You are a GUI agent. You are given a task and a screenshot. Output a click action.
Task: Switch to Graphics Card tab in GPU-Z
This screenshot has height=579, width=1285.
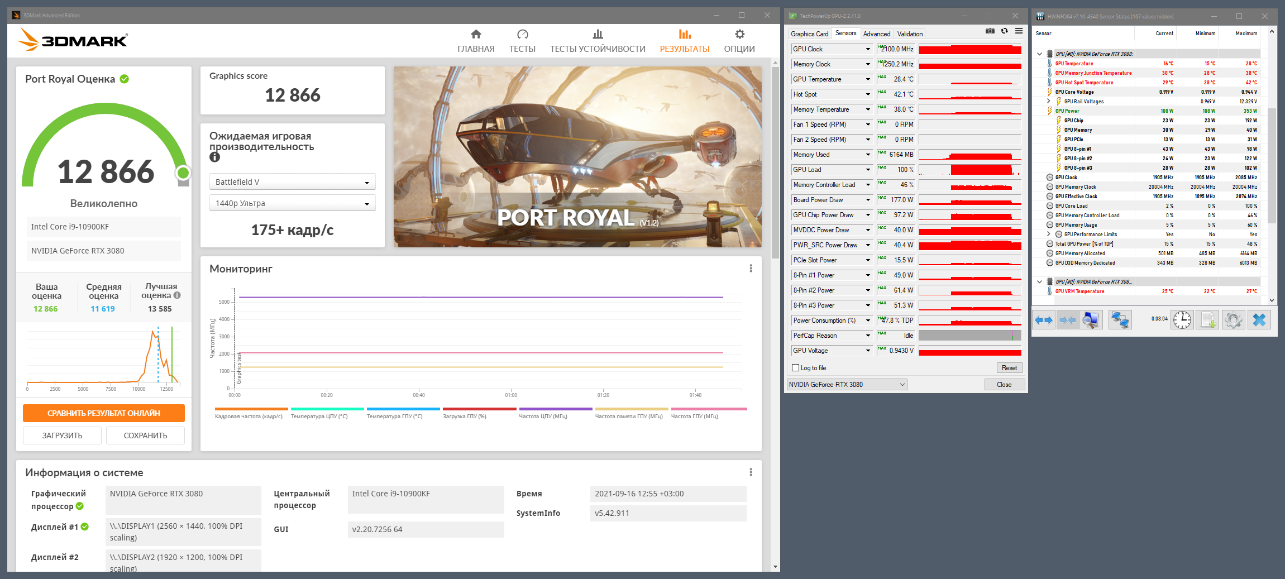pos(810,34)
